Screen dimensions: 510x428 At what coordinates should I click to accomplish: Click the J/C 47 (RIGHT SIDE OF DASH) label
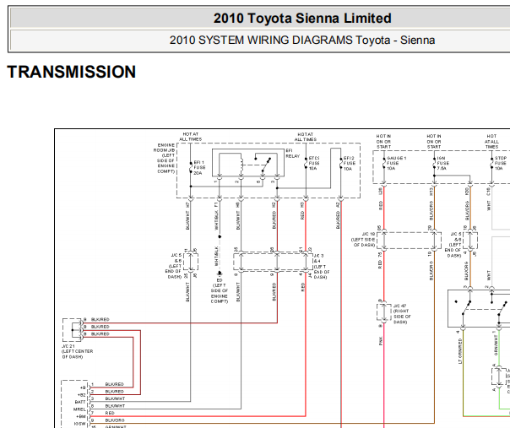pyautogui.click(x=402, y=314)
